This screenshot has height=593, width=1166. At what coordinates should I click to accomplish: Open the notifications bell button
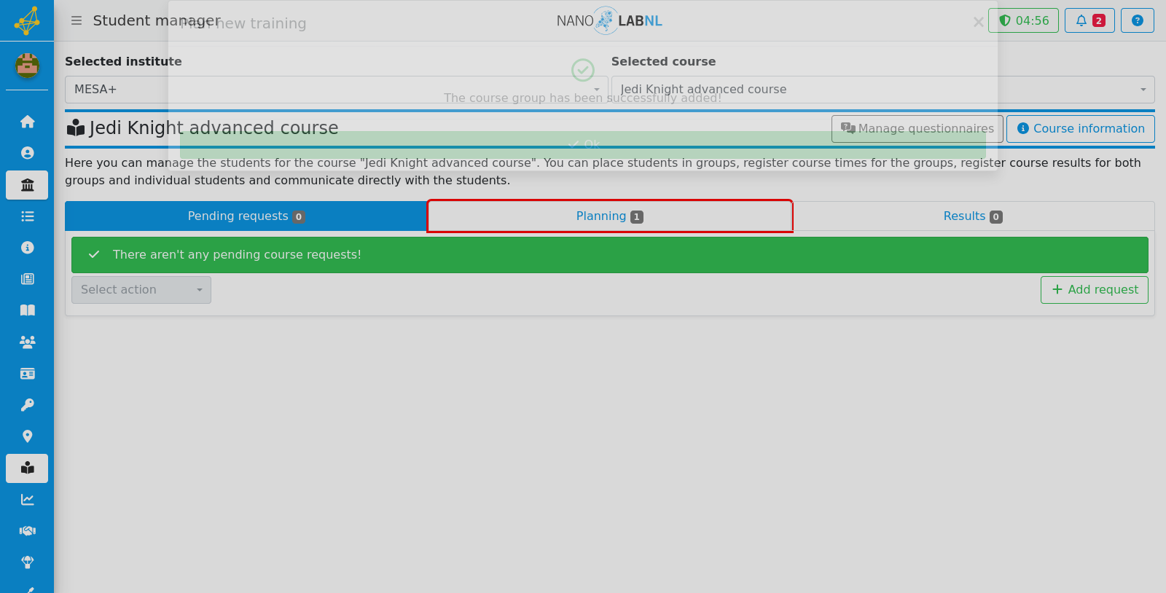pos(1089,20)
